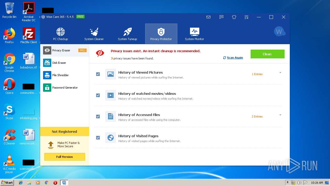Switch to System Cleaner tab

[x=94, y=34]
